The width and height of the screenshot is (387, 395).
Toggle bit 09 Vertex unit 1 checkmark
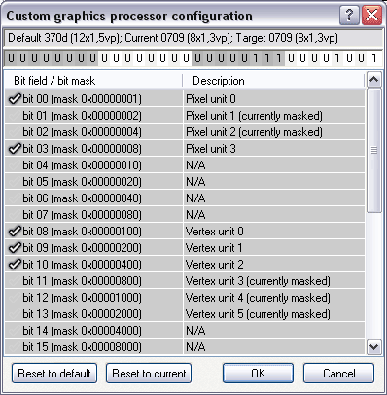point(15,248)
